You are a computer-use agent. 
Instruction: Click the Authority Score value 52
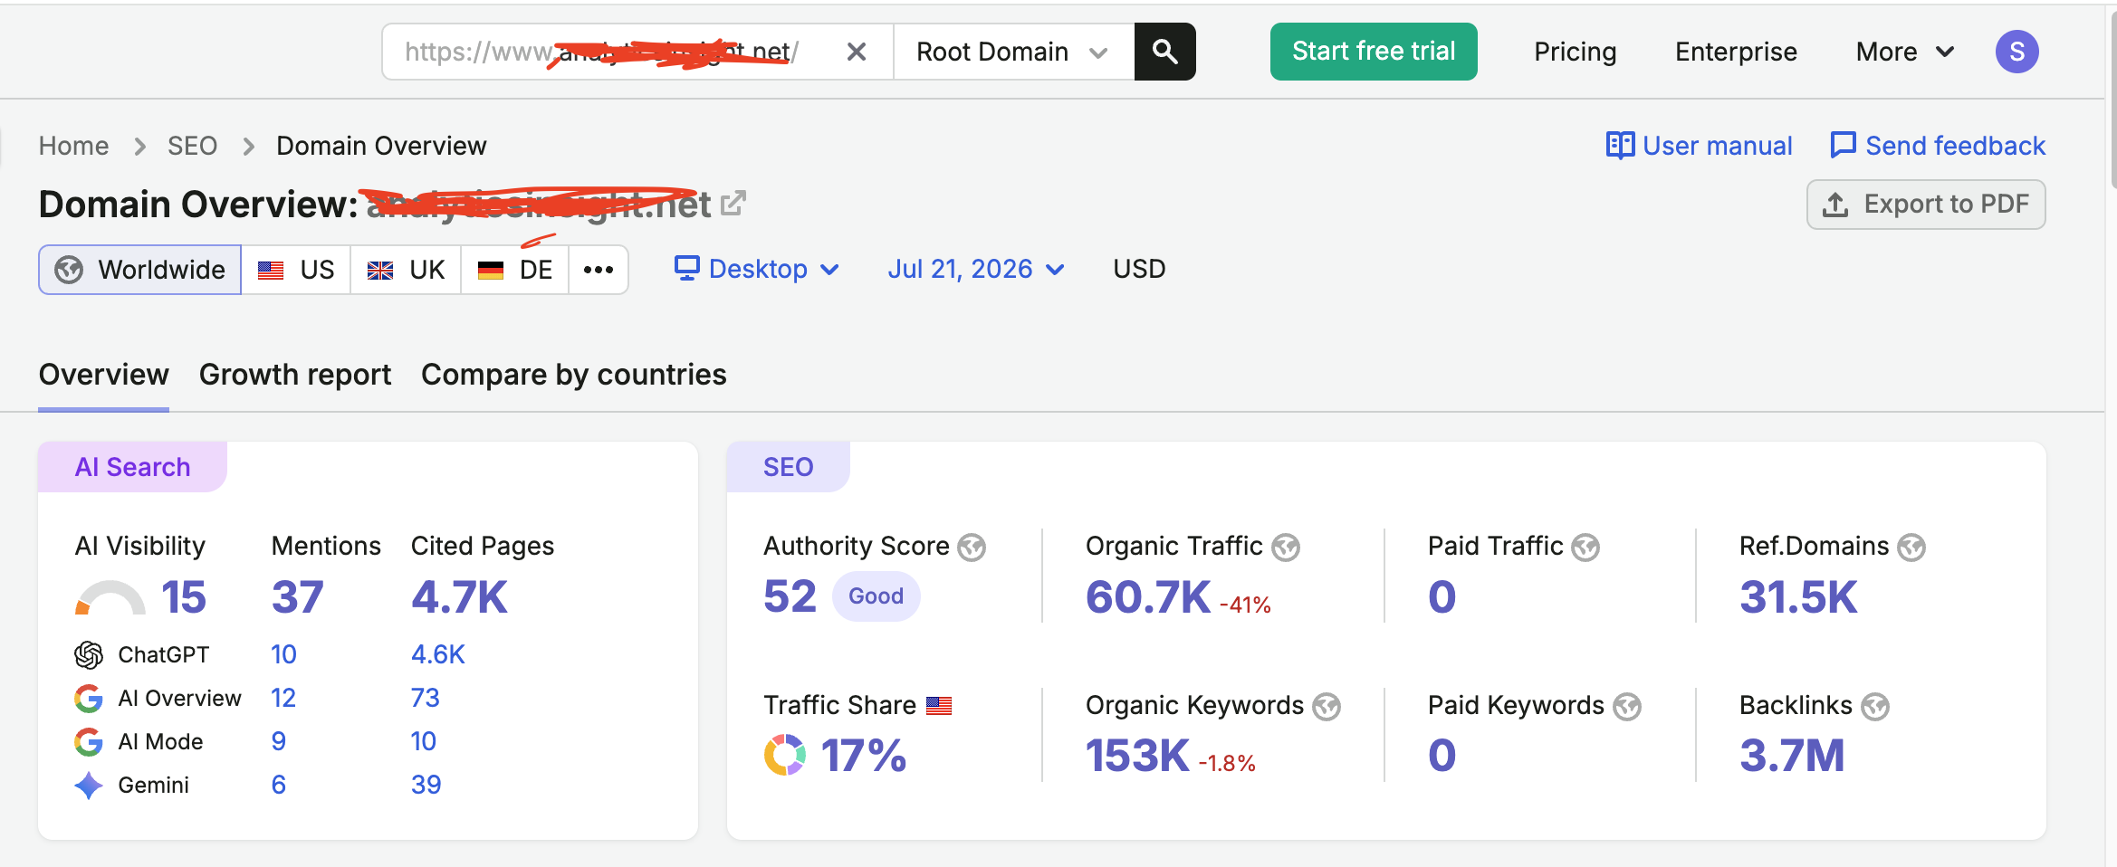coord(790,596)
